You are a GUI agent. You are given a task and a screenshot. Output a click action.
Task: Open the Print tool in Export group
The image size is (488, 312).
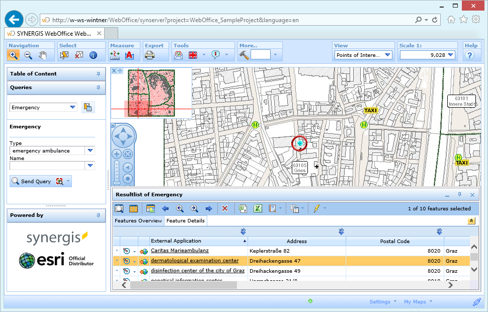150,55
